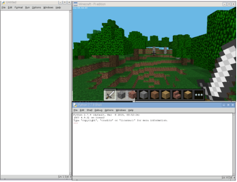
Task: Minimize the Minecraft - Pi edition window
Action: 224,4
